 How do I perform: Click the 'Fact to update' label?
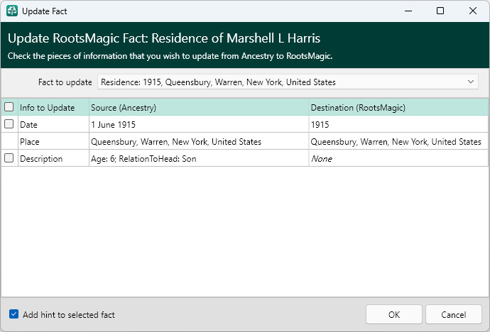[65, 82]
